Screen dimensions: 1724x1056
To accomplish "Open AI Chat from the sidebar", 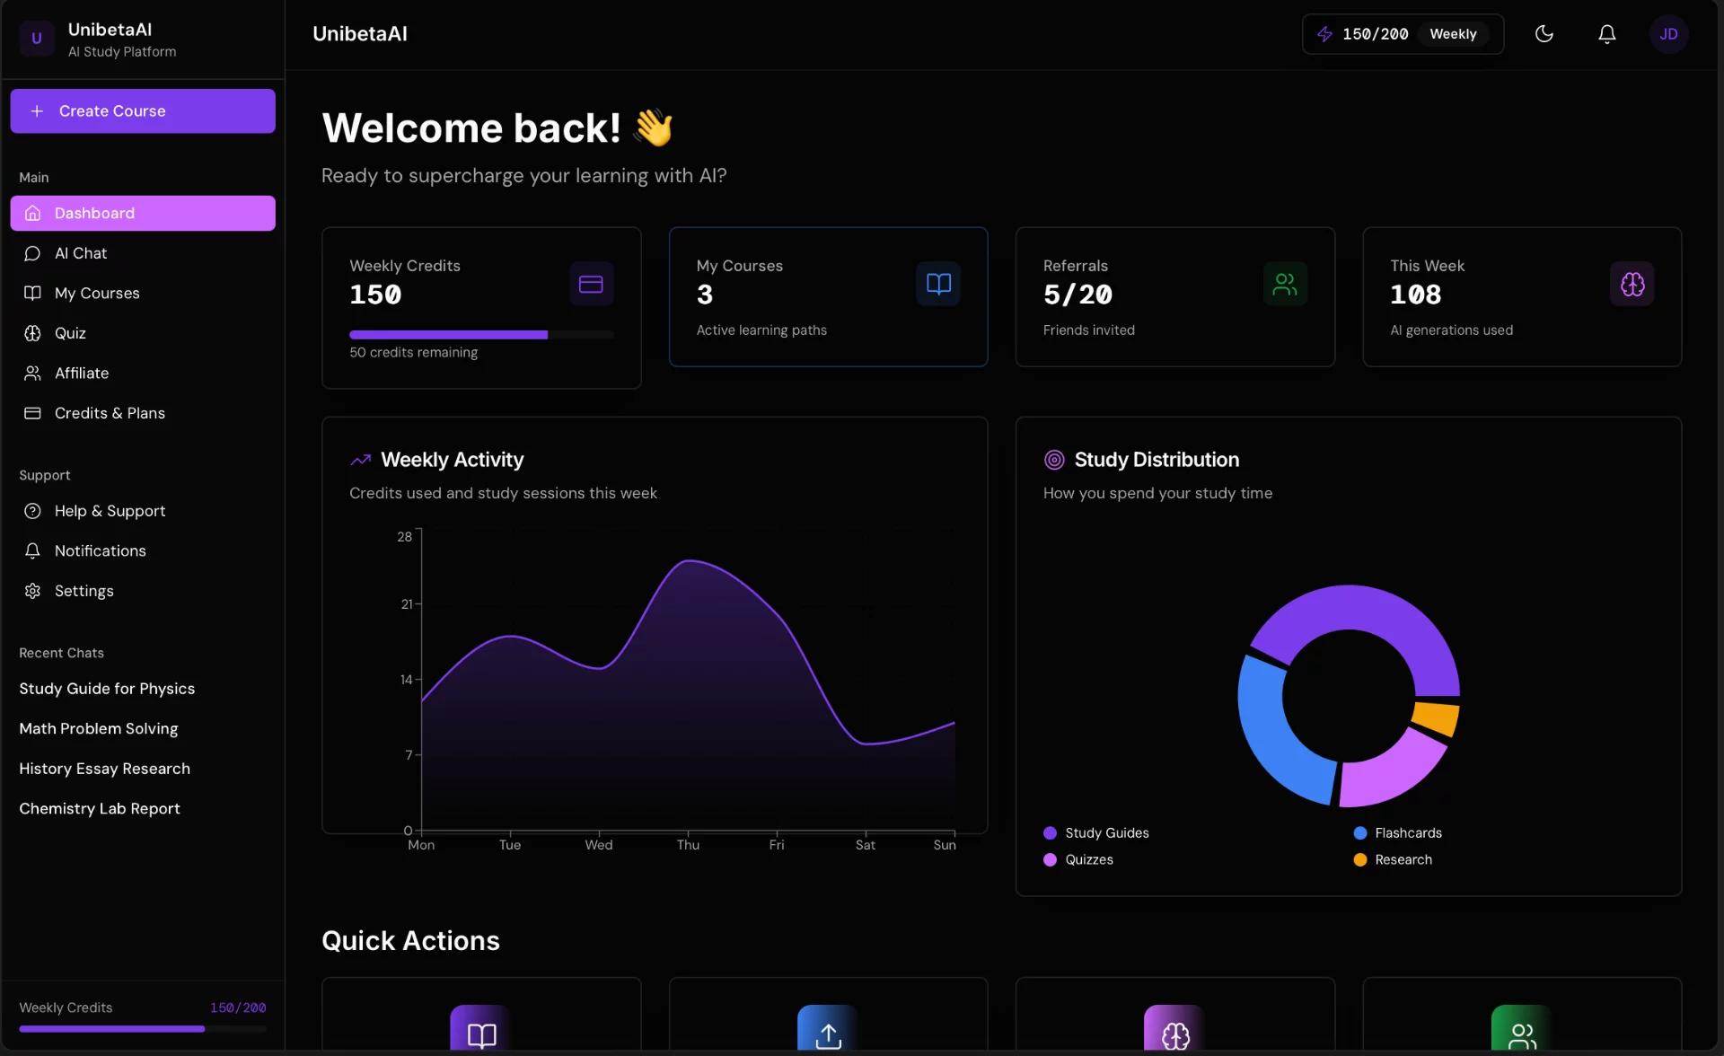I will 143,253.
